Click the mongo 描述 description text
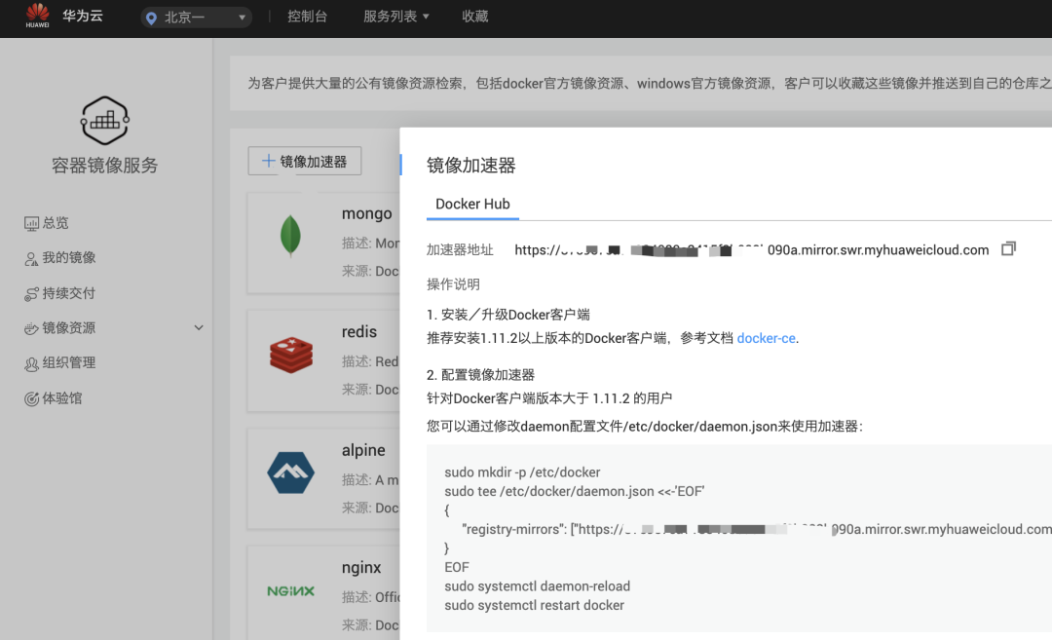The image size is (1052, 640). point(370,243)
